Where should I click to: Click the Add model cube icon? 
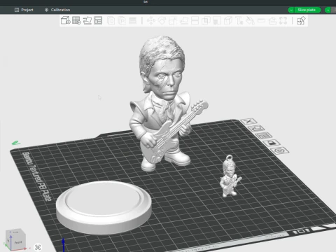click(x=65, y=20)
